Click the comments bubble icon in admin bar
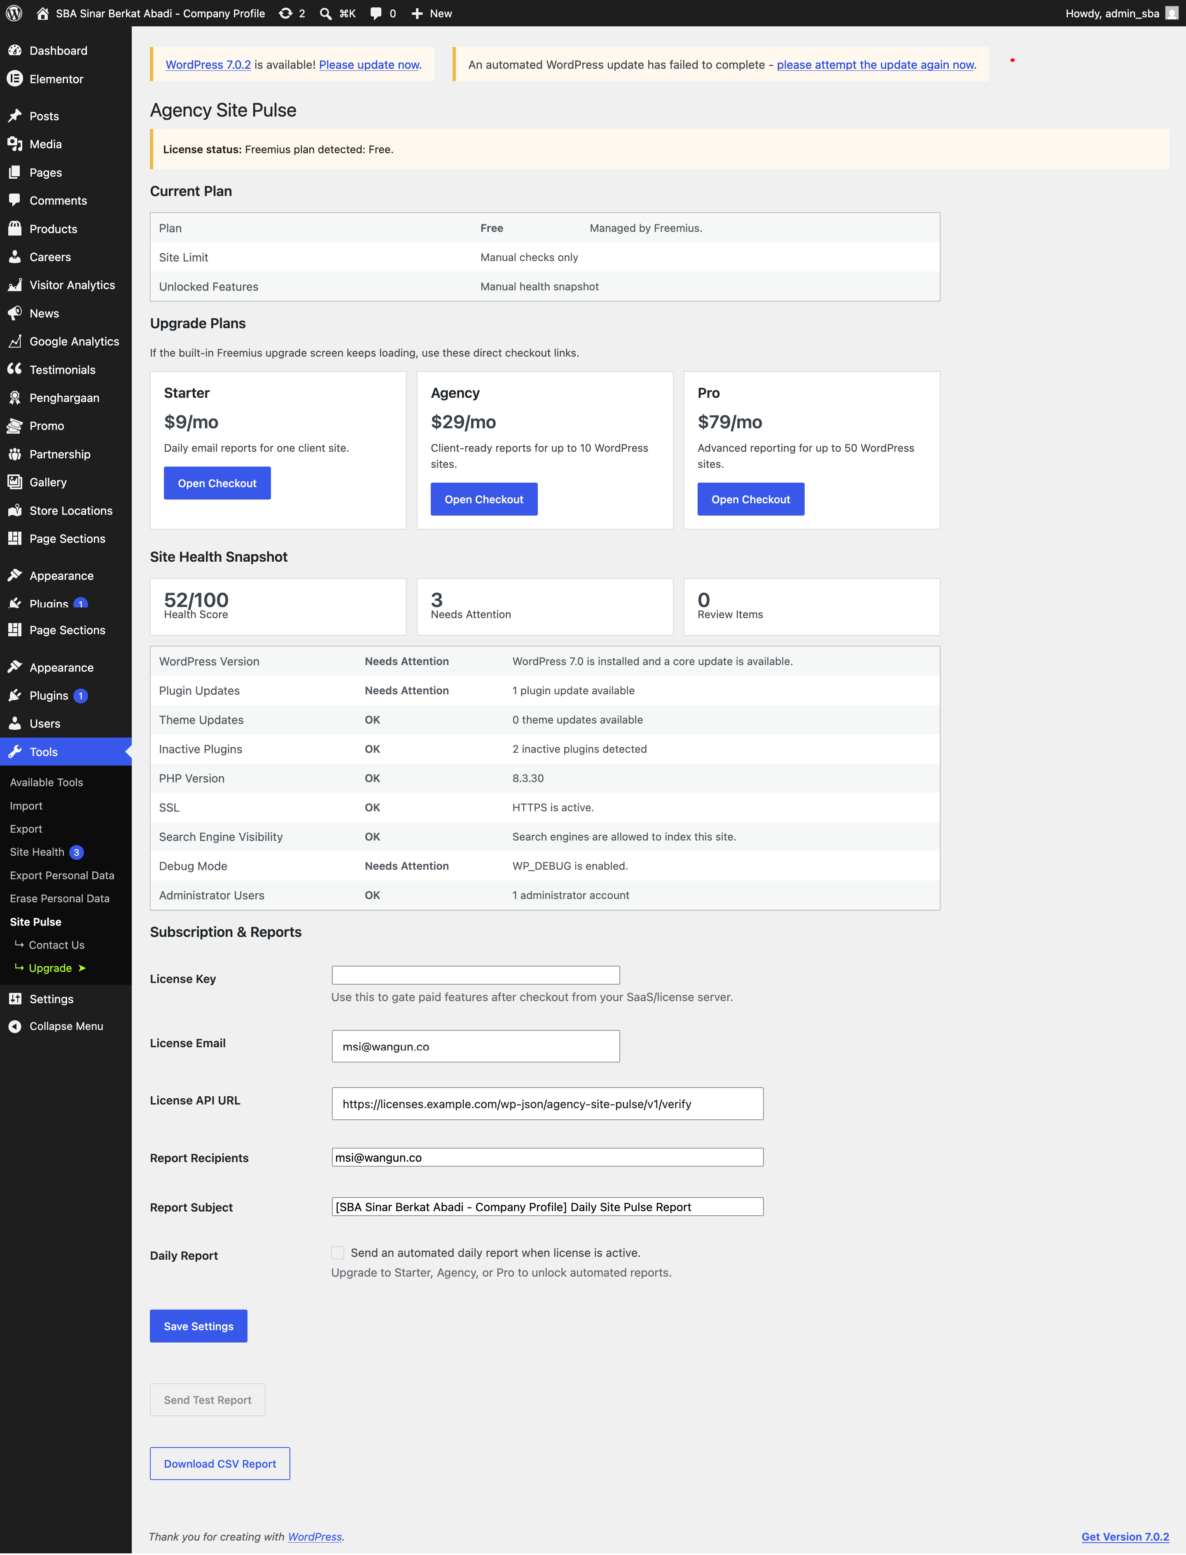 [376, 14]
